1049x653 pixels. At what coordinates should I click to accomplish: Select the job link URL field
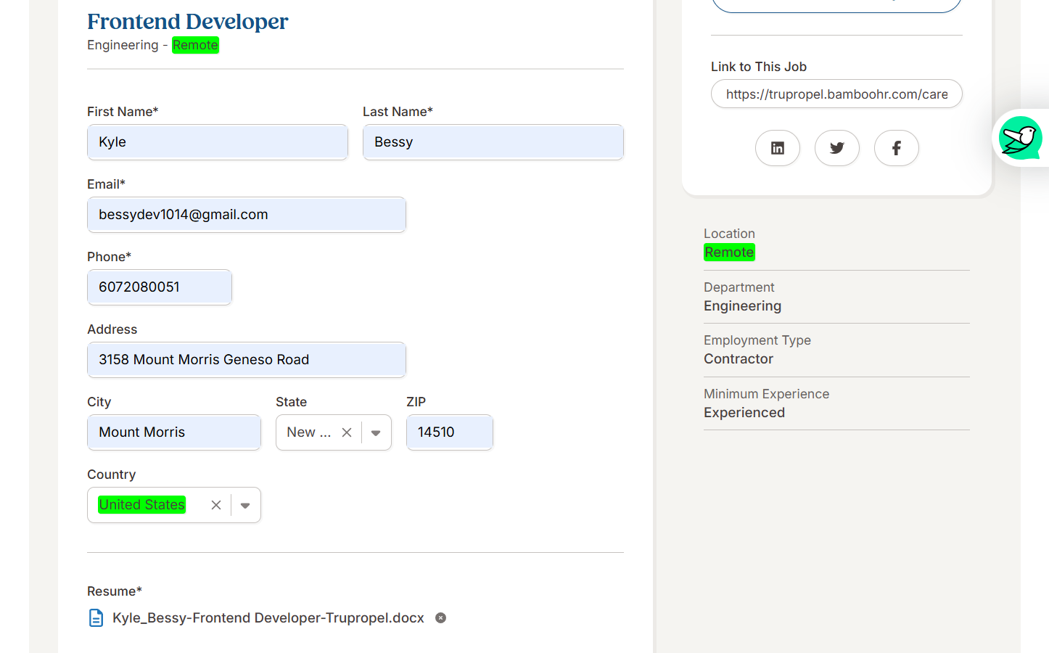(836, 94)
